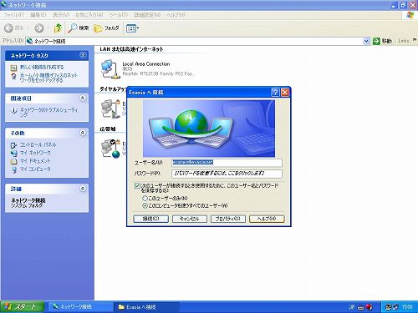418x313 pixels.
Task: Select 'this user only' radio button
Action: coord(145,198)
